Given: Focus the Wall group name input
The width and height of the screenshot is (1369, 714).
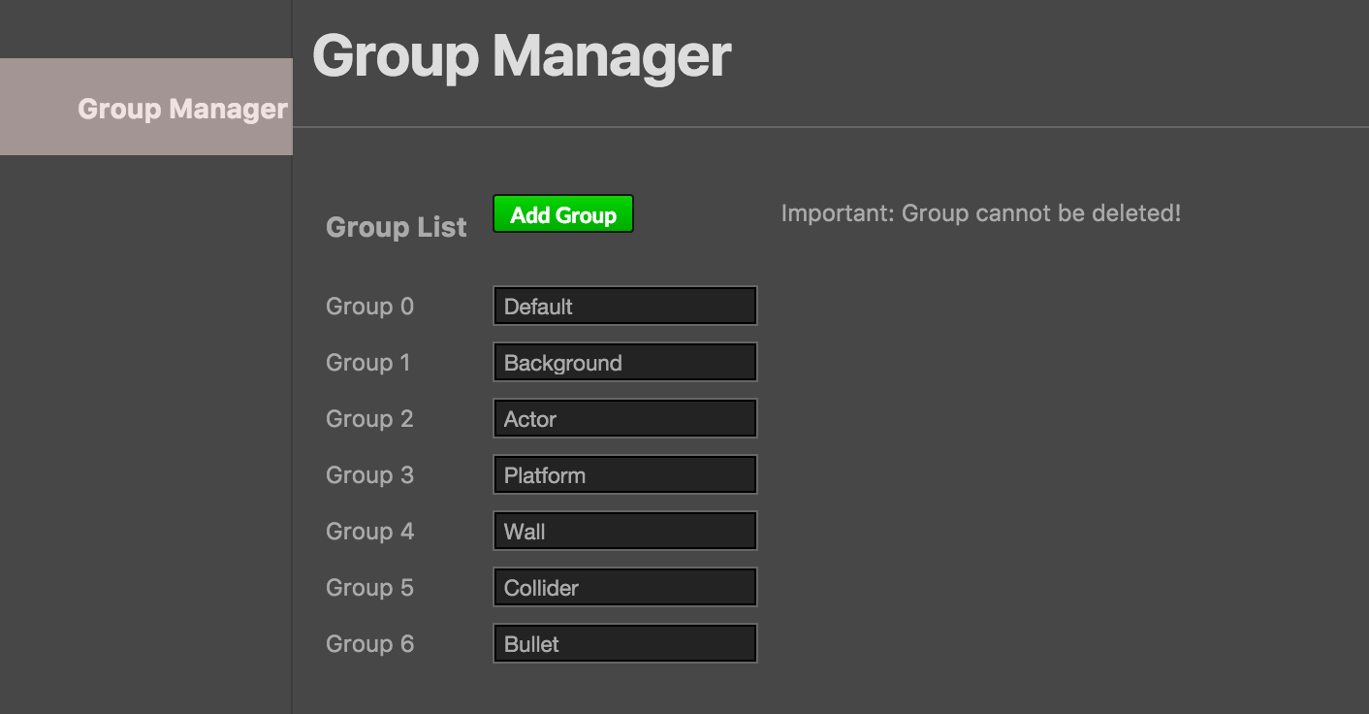Looking at the screenshot, I should click(625, 531).
